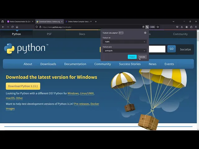Open the Firefox account icon
This screenshot has height=149, width=199.
187,27
